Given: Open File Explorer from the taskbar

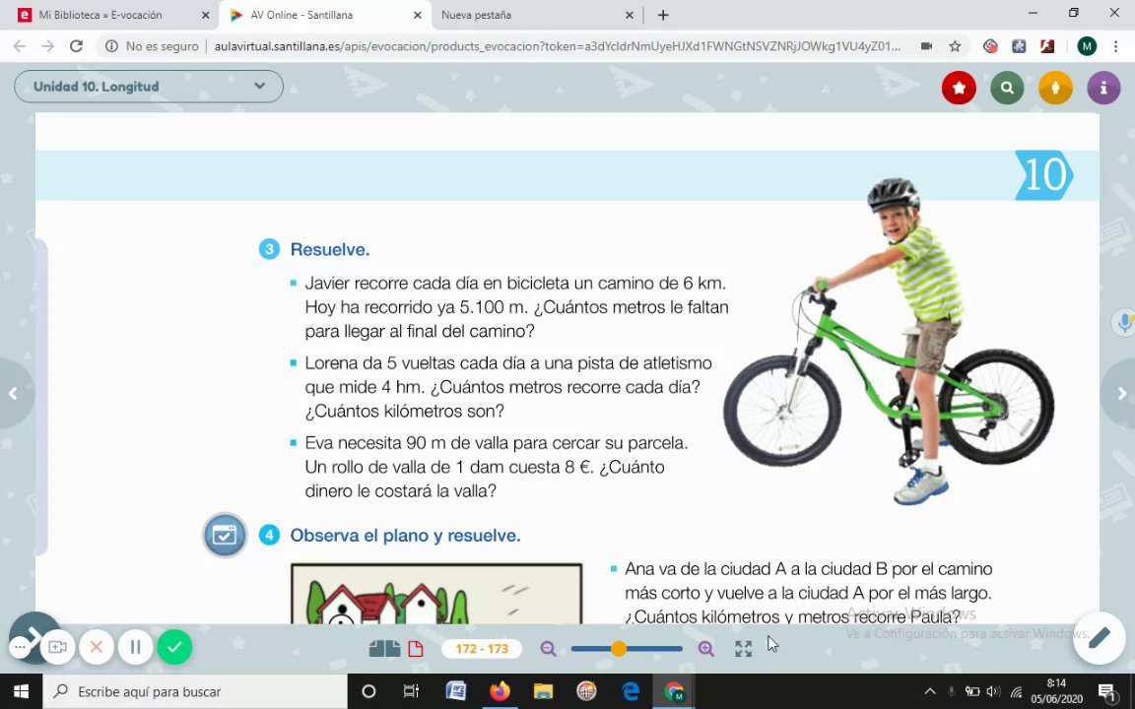Looking at the screenshot, I should [x=543, y=691].
